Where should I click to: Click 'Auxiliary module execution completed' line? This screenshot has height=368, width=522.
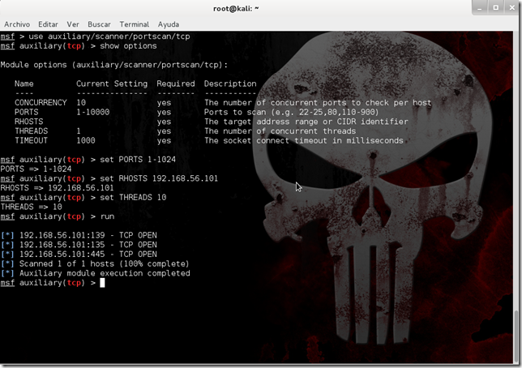[95, 273]
